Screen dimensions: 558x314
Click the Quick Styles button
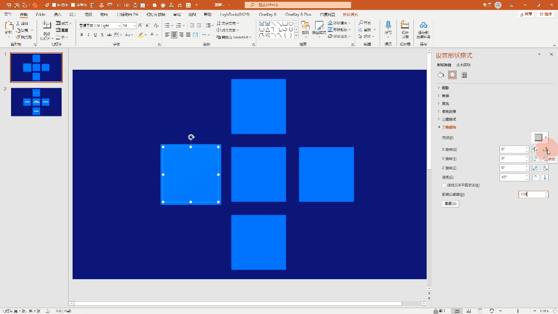tap(319, 28)
